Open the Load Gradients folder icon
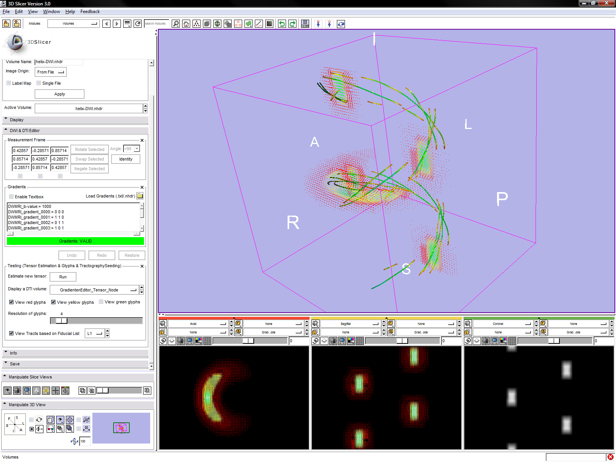616x462 pixels. (x=140, y=196)
